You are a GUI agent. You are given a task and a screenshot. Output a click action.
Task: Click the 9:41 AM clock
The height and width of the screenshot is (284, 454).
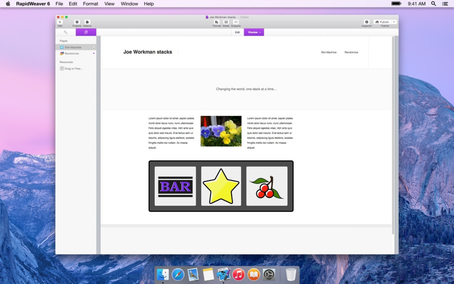(x=416, y=4)
